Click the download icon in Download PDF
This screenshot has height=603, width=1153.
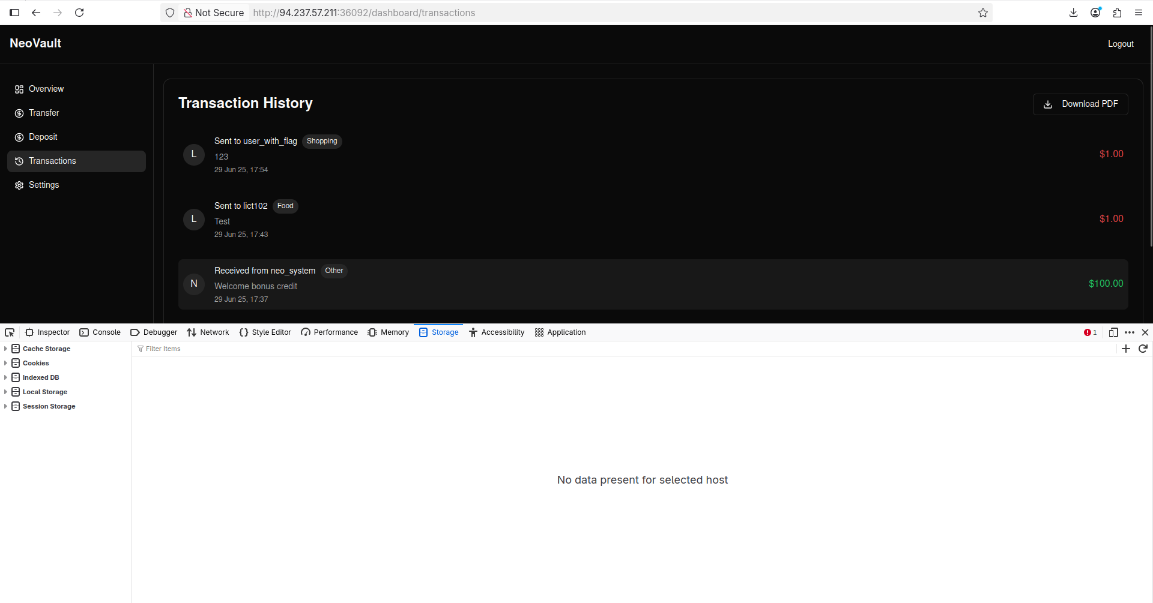click(x=1048, y=104)
